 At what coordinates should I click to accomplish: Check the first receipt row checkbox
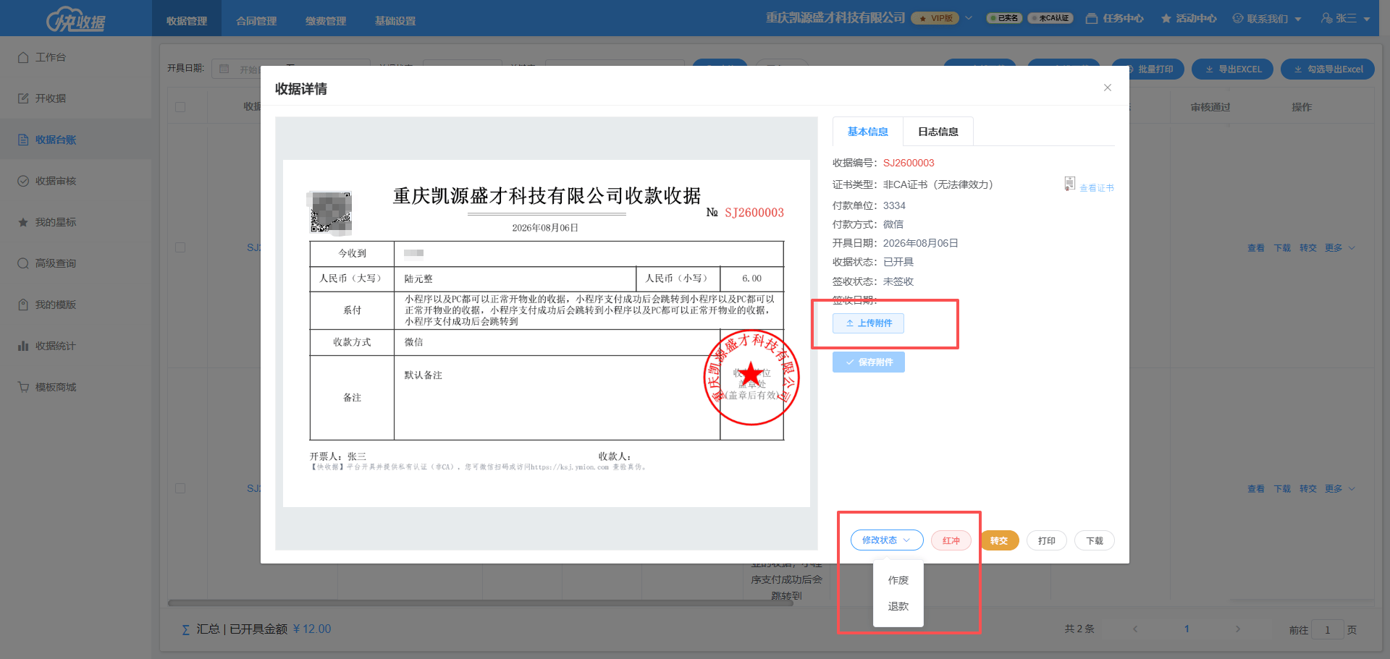[x=180, y=247]
